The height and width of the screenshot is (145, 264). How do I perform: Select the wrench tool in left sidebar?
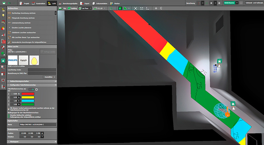coord(3,47)
